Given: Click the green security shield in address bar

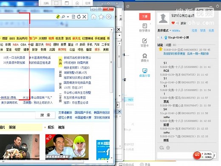Looking at the screenshot, I should click(x=58, y=17).
